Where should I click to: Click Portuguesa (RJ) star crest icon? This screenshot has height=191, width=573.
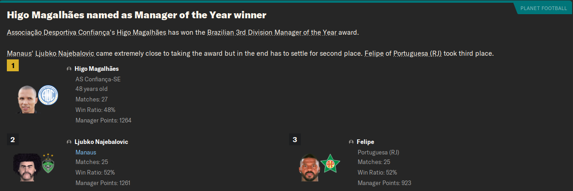[329, 163]
